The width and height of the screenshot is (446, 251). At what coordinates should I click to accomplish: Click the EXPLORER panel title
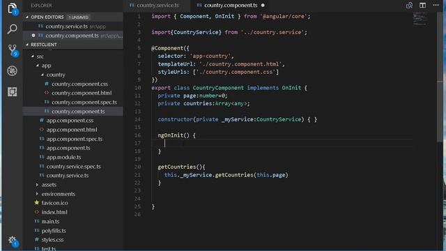[x=42, y=6]
